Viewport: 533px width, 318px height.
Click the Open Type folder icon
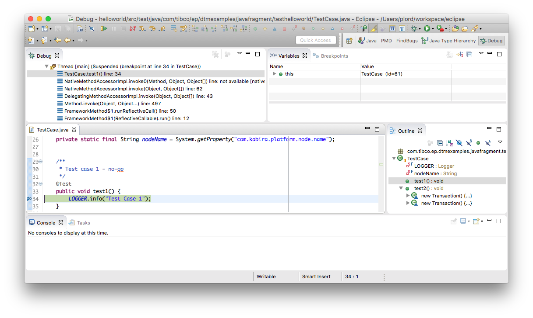tap(455, 28)
